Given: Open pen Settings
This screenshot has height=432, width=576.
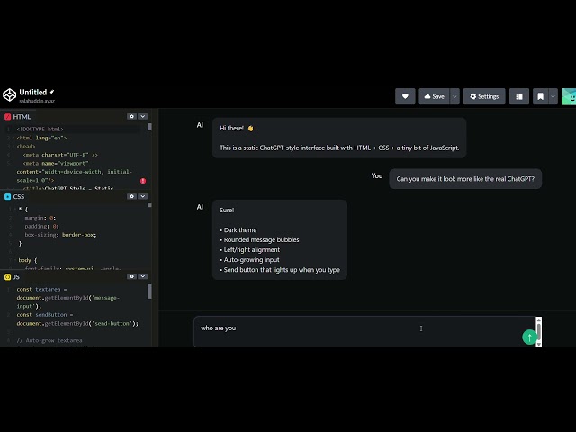Looking at the screenshot, I should click(x=484, y=96).
